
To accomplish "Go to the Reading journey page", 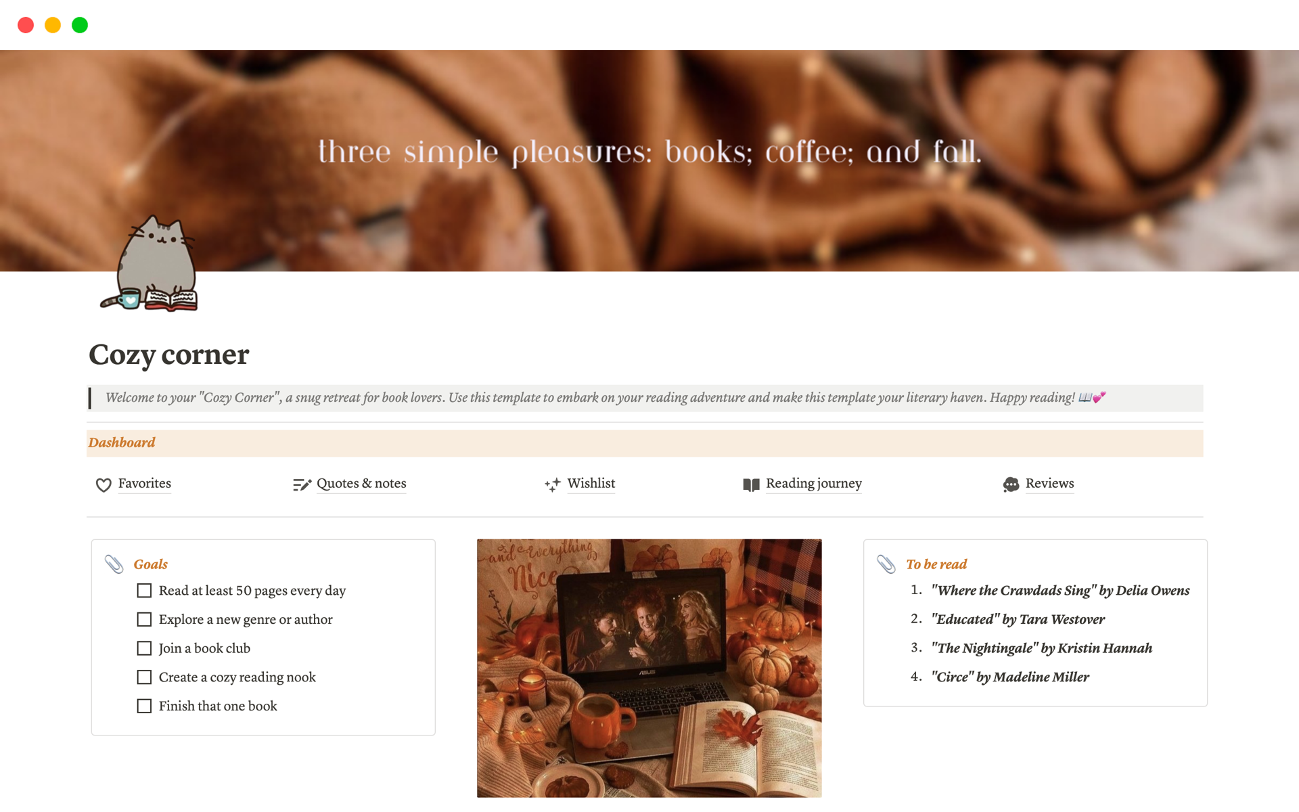I will 814,483.
